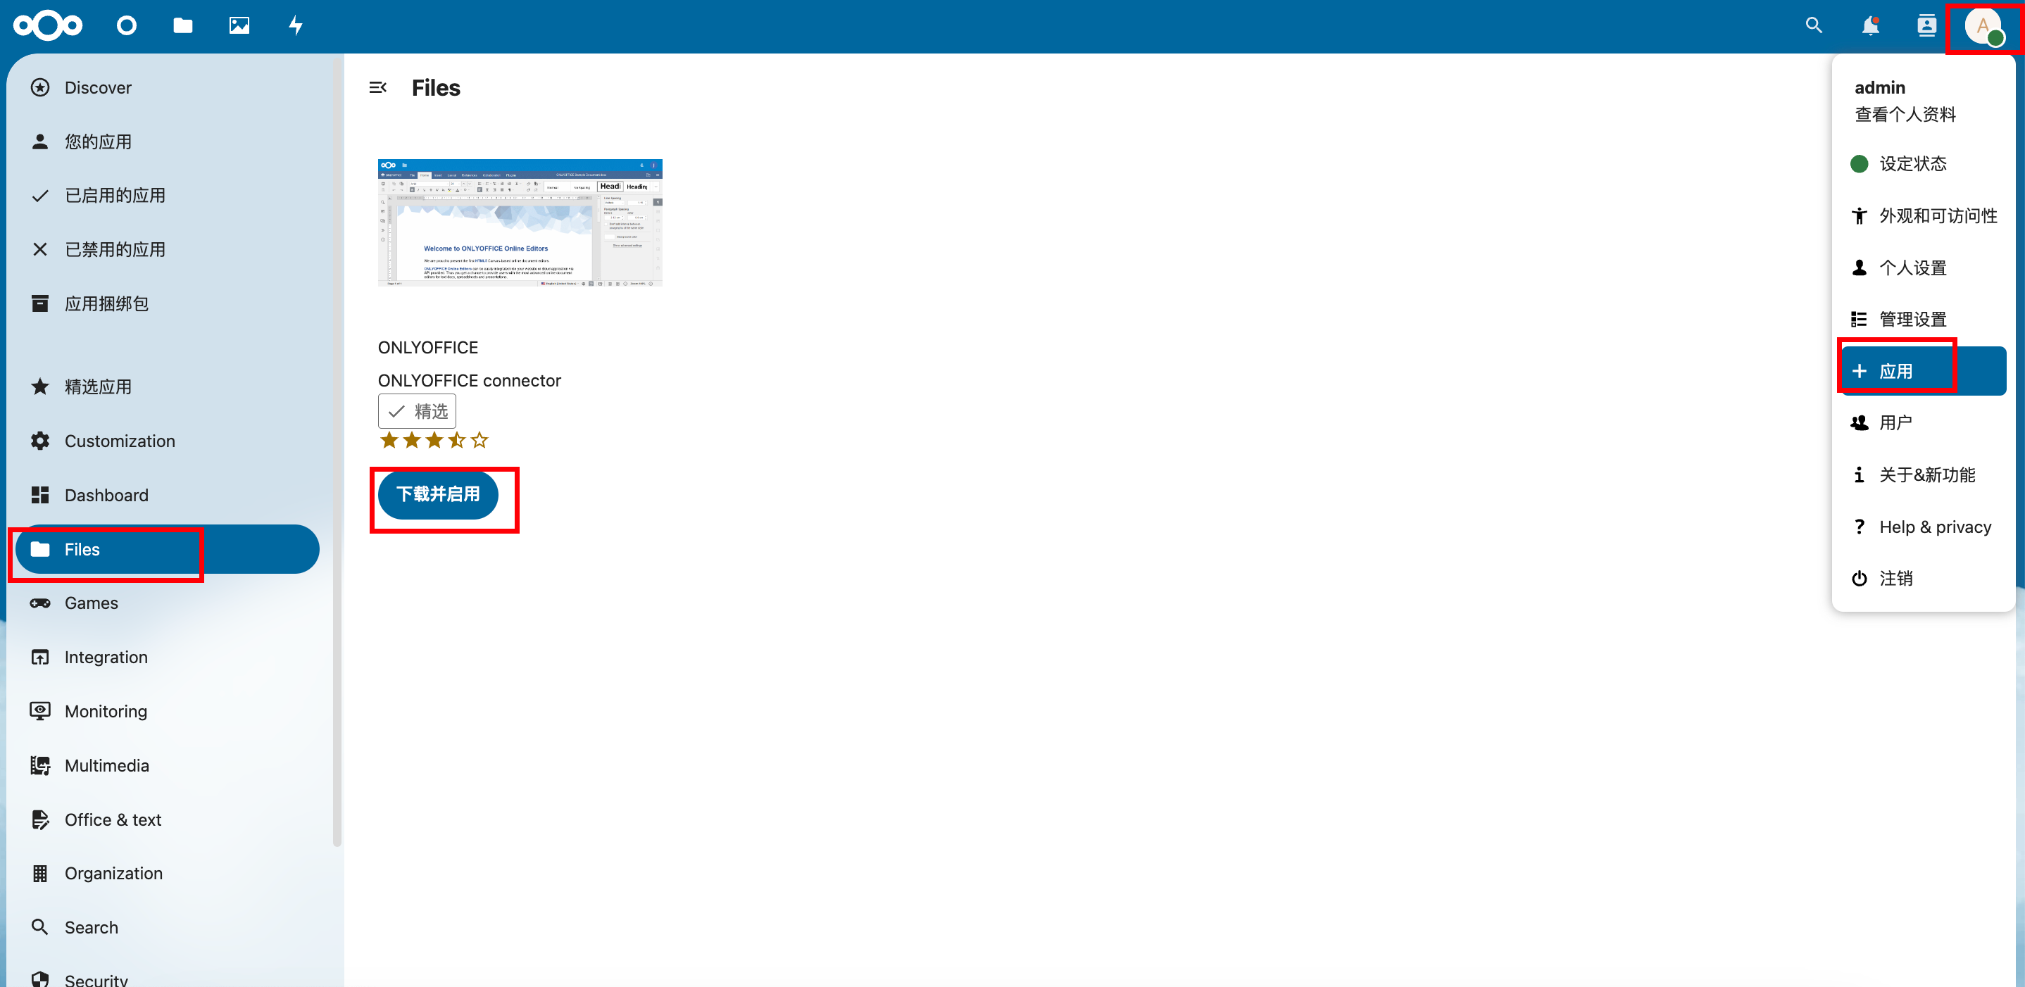This screenshot has height=987, width=2025.
Task: Click the sidebar scrollbar
Action: [x=337, y=453]
